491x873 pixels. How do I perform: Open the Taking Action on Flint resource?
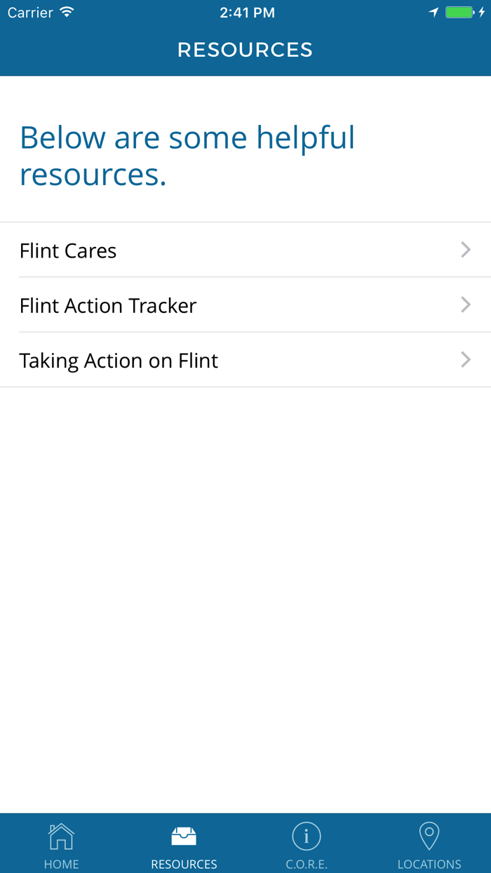tap(119, 360)
